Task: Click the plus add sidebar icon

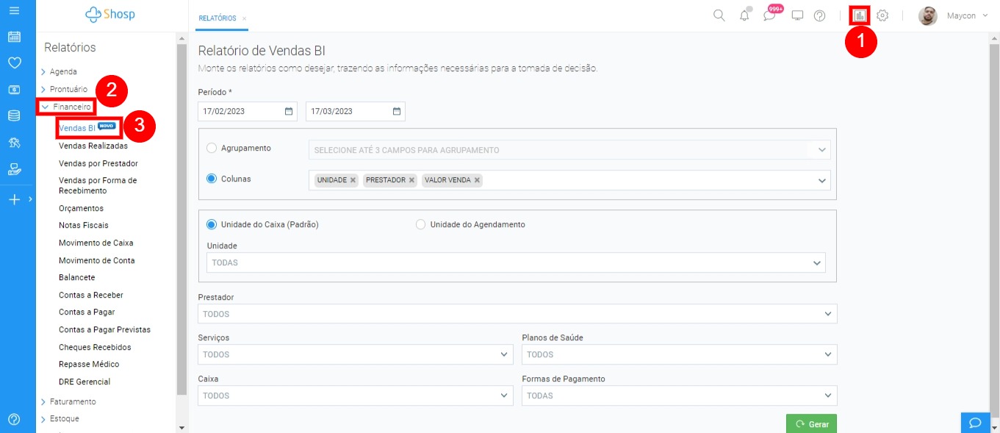Action: click(14, 199)
